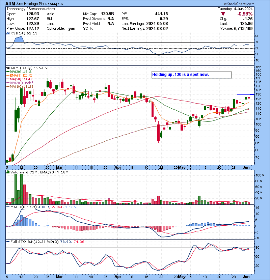
Task: Click the Prev Close value 127.12
Action: [x=33, y=29]
